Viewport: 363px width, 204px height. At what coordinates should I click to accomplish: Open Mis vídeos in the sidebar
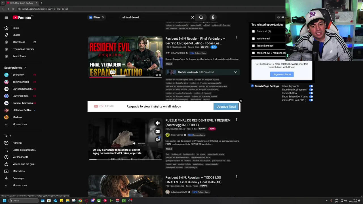tap(19, 171)
